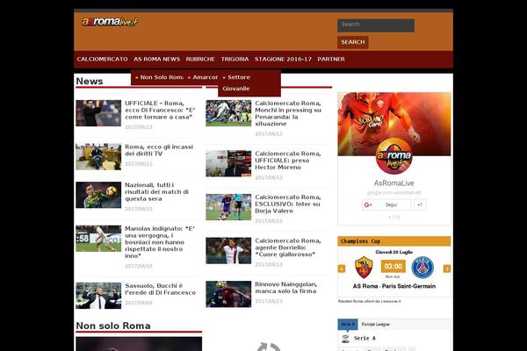The width and height of the screenshot is (527, 351).
Task: Open the CALCIOMERCATO menu
Action: tap(102, 59)
